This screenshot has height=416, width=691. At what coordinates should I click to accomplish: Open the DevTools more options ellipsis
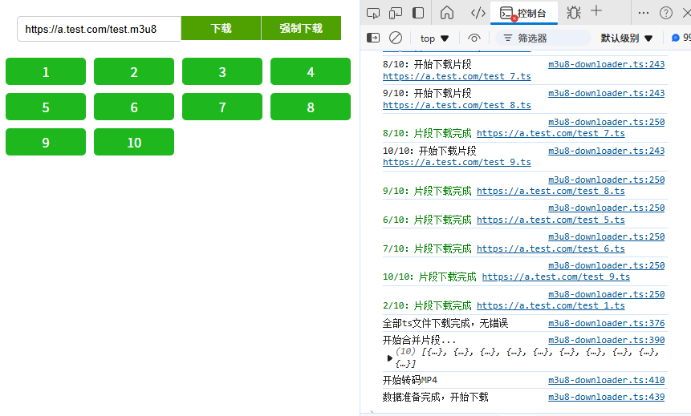(x=644, y=13)
